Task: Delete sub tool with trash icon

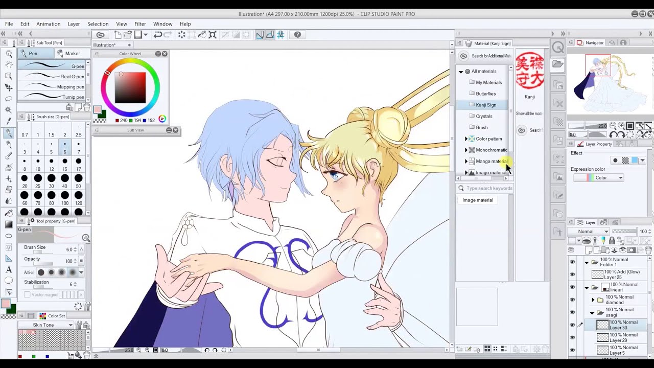Action: [x=87, y=107]
